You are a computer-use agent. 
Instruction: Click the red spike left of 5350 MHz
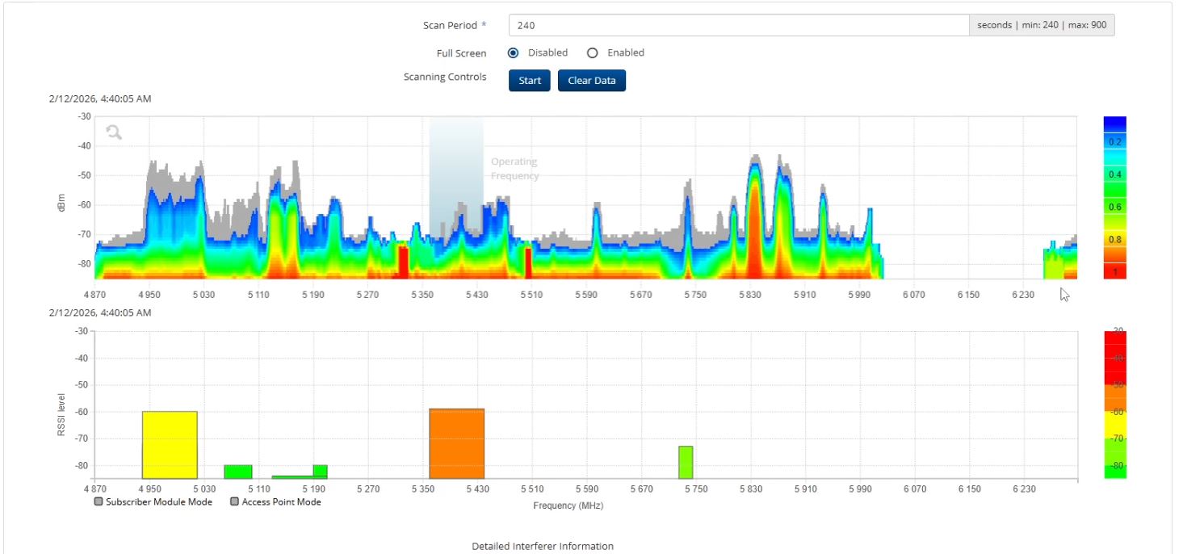pyautogui.click(x=403, y=262)
